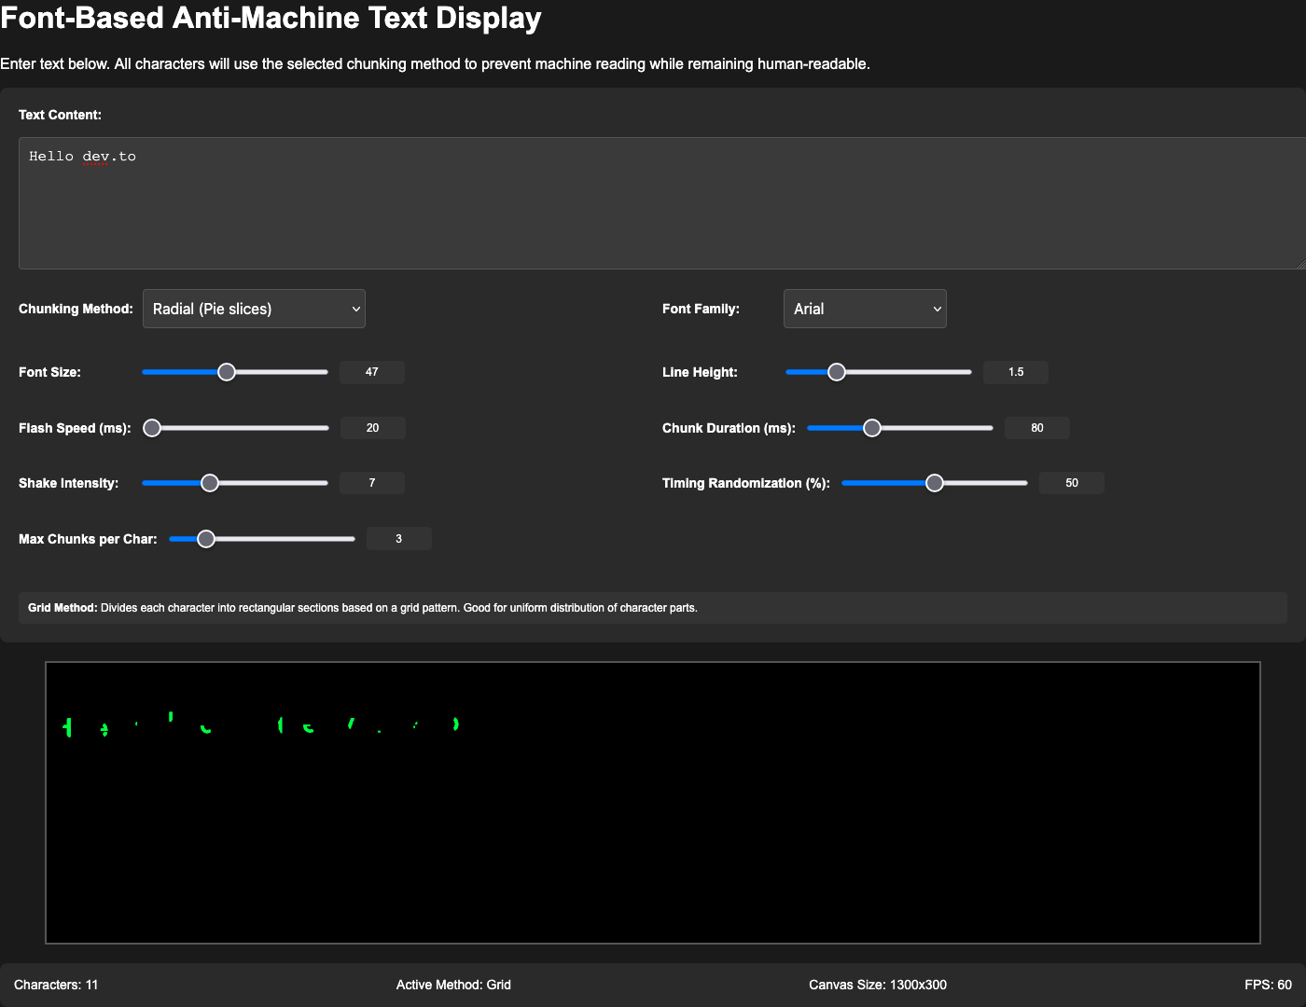
Task: Click the Timing Randomization value 50
Action: [x=1072, y=483]
